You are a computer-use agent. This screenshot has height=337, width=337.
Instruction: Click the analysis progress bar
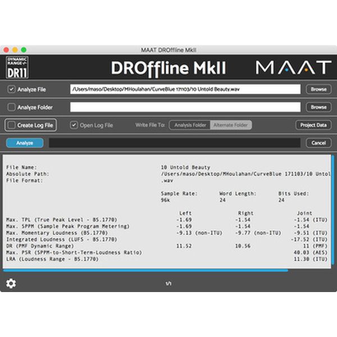pyautogui.click(x=174, y=143)
